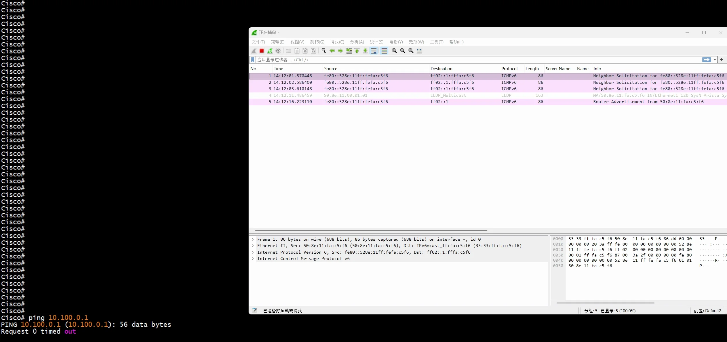Toggle auto-scroll during live capture

374,51
